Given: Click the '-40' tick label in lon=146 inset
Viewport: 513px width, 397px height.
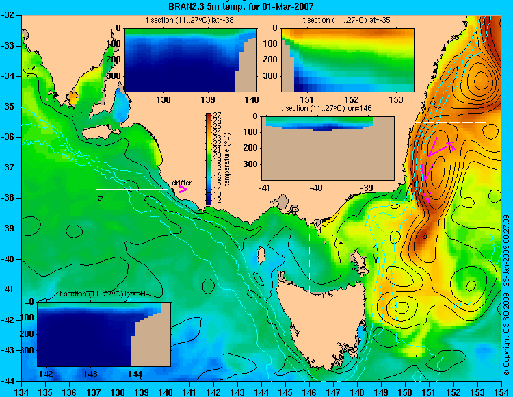Looking at the screenshot, I should 316,188.
